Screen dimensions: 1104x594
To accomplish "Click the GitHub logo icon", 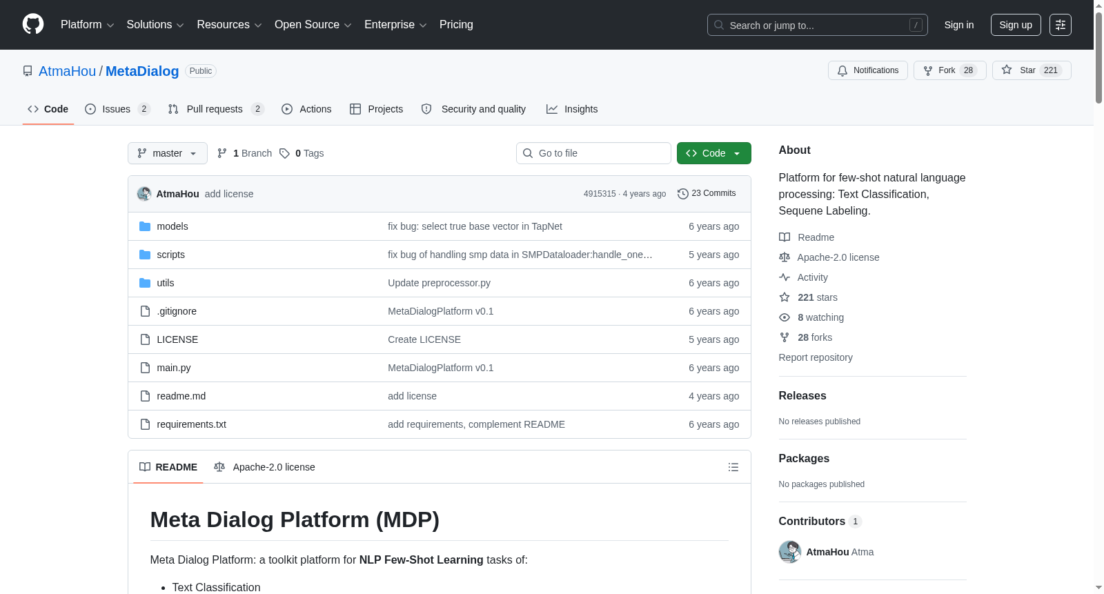I will 33,25.
